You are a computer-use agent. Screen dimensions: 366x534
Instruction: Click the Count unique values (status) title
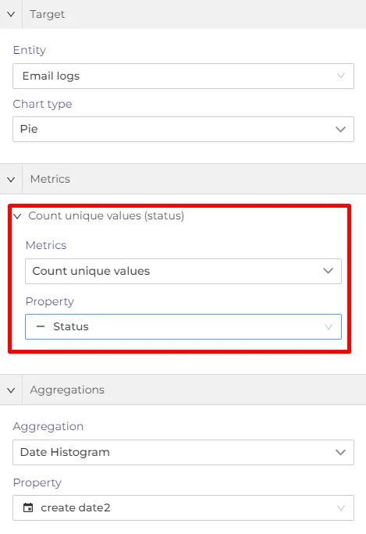(106, 216)
